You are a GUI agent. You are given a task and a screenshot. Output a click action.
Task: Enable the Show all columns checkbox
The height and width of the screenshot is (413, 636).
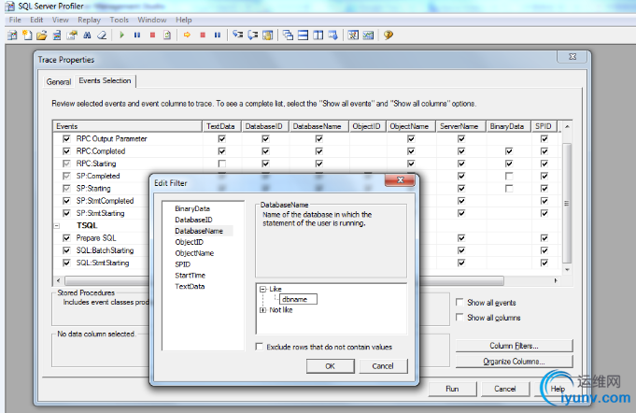click(x=459, y=317)
